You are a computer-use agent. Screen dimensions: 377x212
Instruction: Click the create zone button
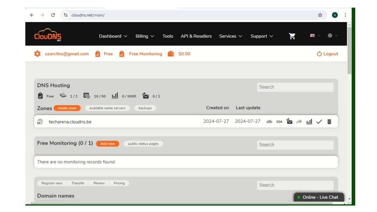click(x=67, y=108)
